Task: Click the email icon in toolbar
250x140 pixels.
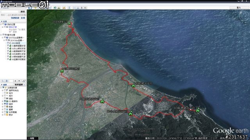Action: point(74,8)
